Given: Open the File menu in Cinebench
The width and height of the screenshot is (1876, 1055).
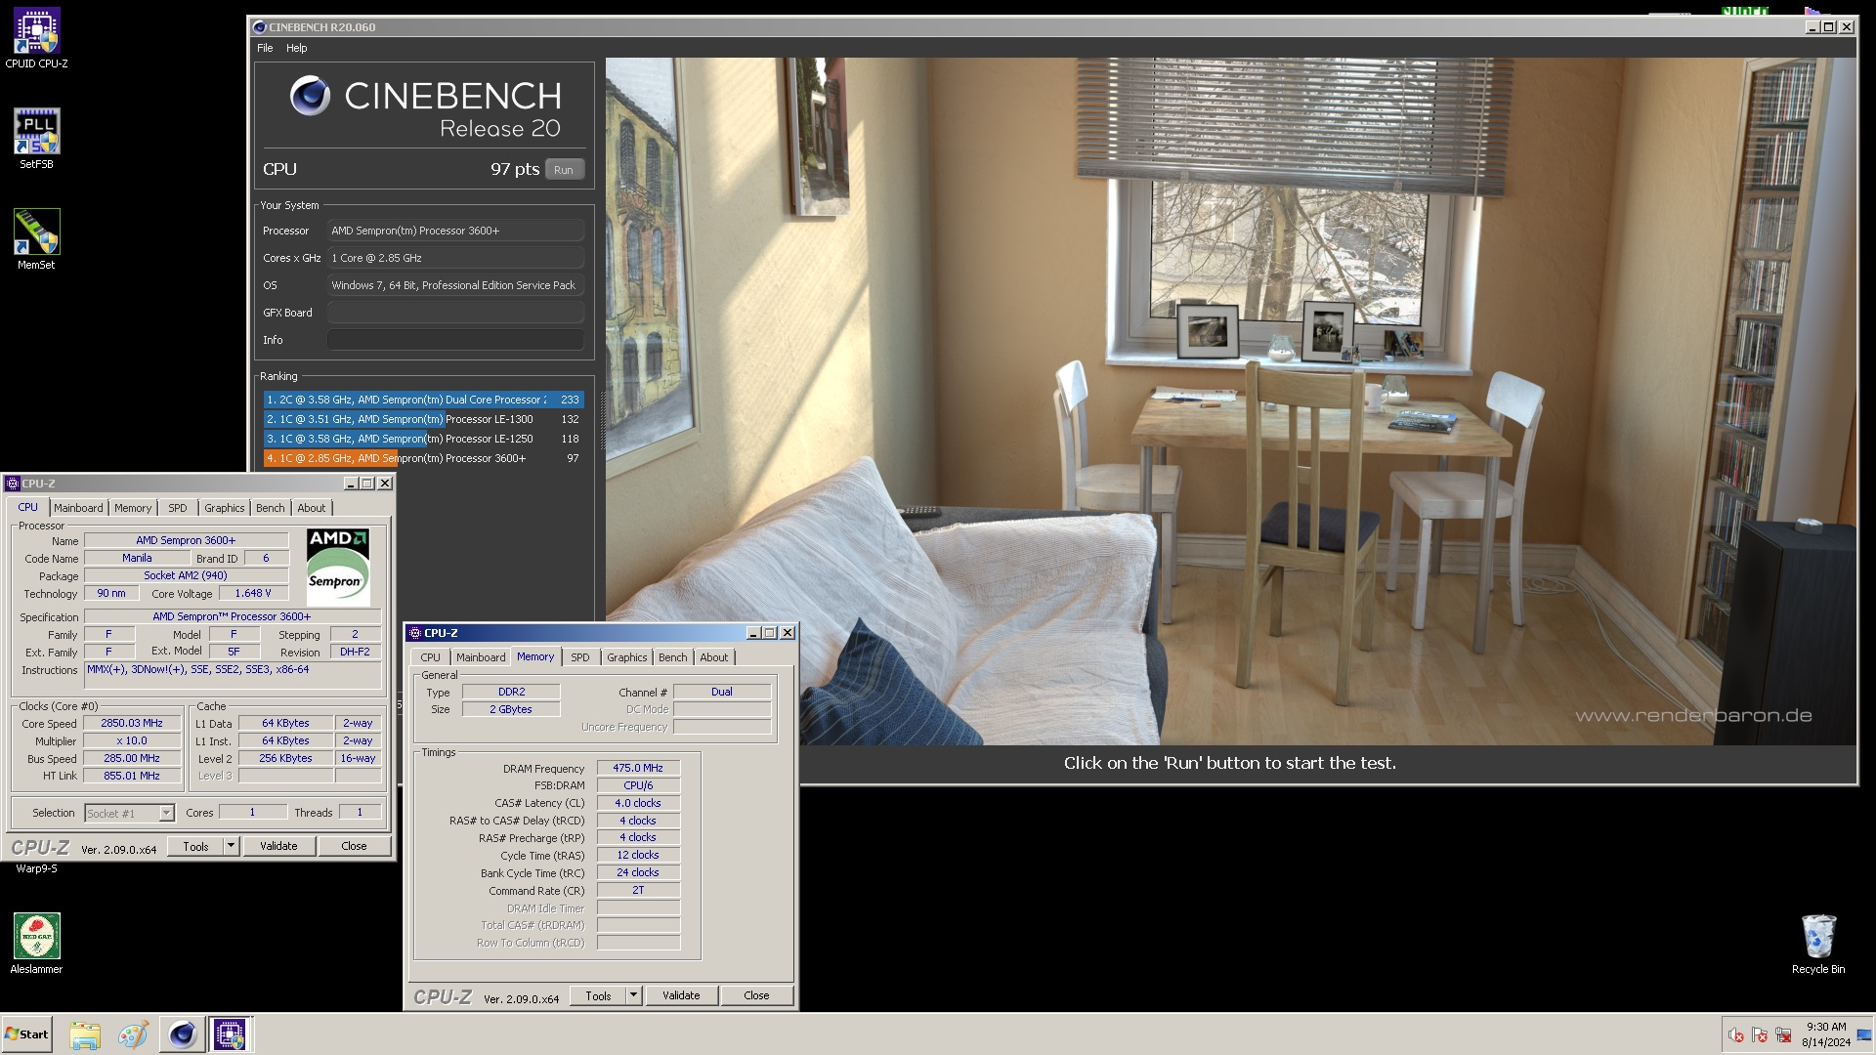Looking at the screenshot, I should pos(265,48).
